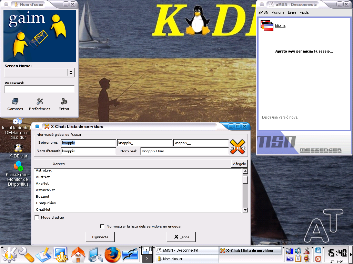This screenshot has height=264, width=353.
Task: Open the Ajuda menu in aMSN
Action: 304,13
